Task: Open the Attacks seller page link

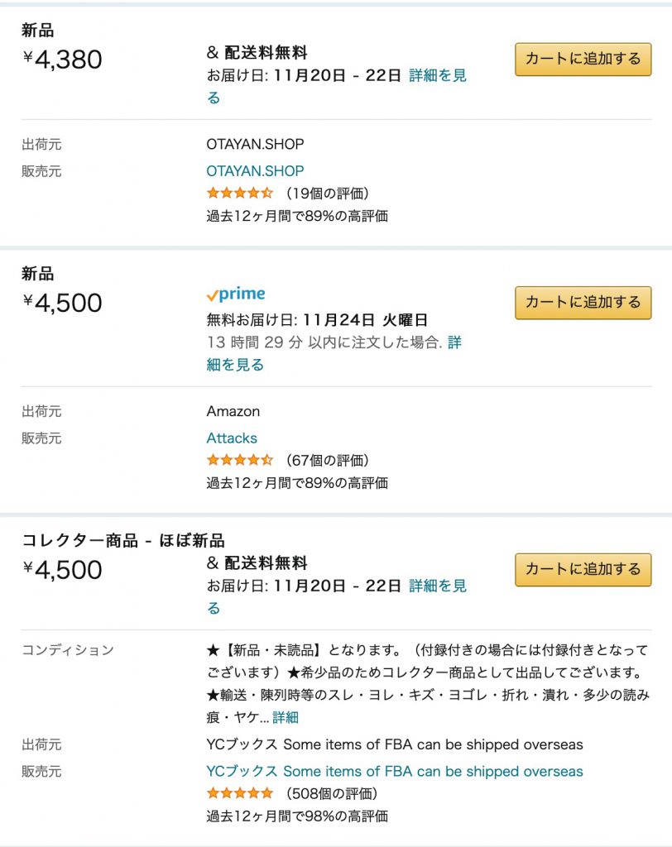Action: point(232,438)
